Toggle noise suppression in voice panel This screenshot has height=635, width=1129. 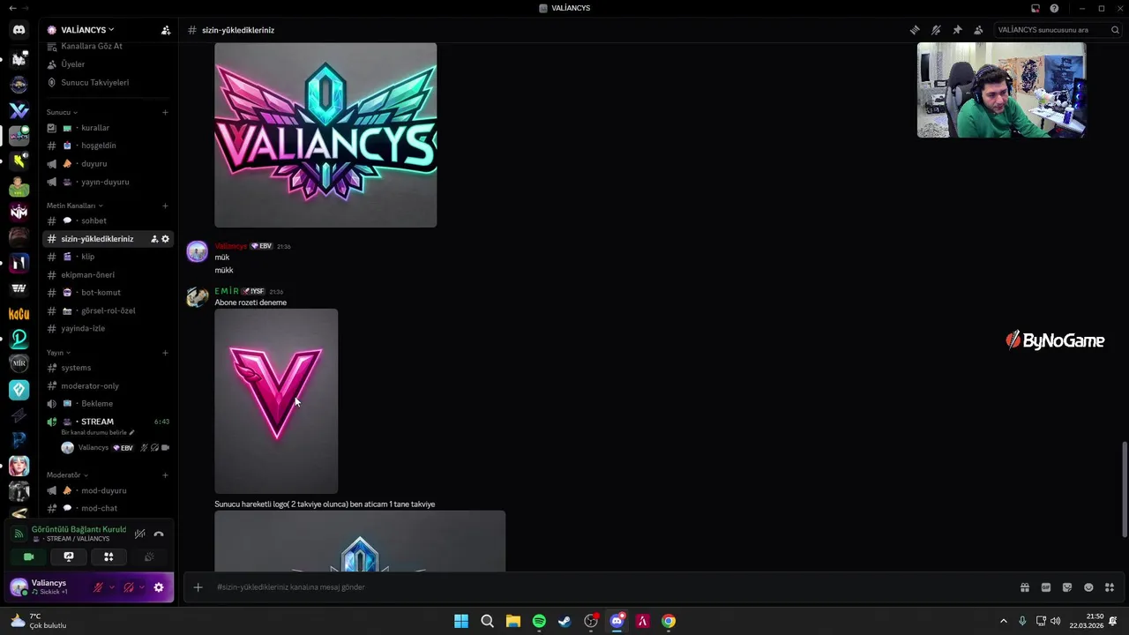click(x=139, y=534)
